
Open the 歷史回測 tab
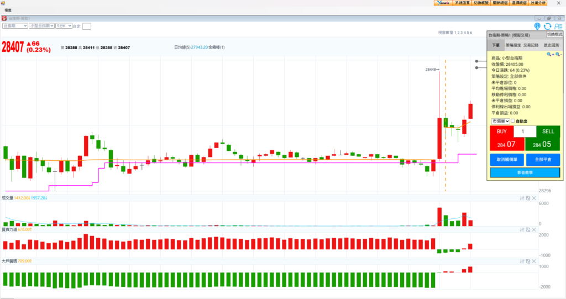[552, 45]
